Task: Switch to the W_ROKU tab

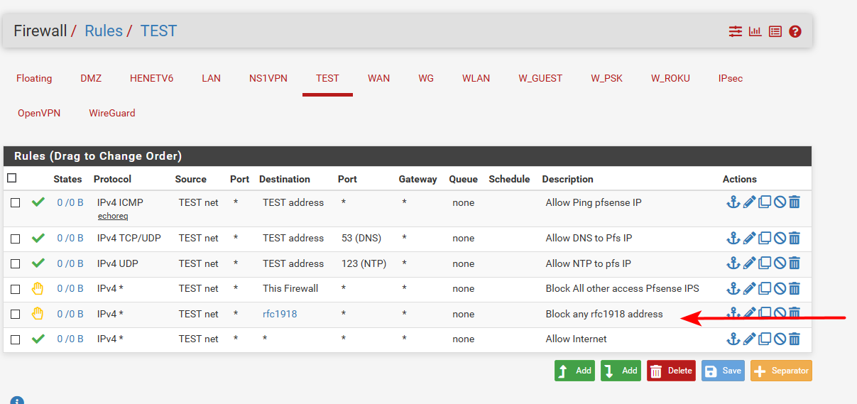Action: tap(670, 78)
